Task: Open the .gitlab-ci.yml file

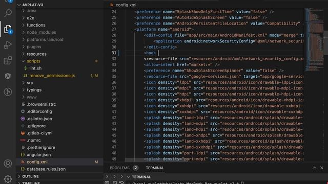Action: pos(39,133)
